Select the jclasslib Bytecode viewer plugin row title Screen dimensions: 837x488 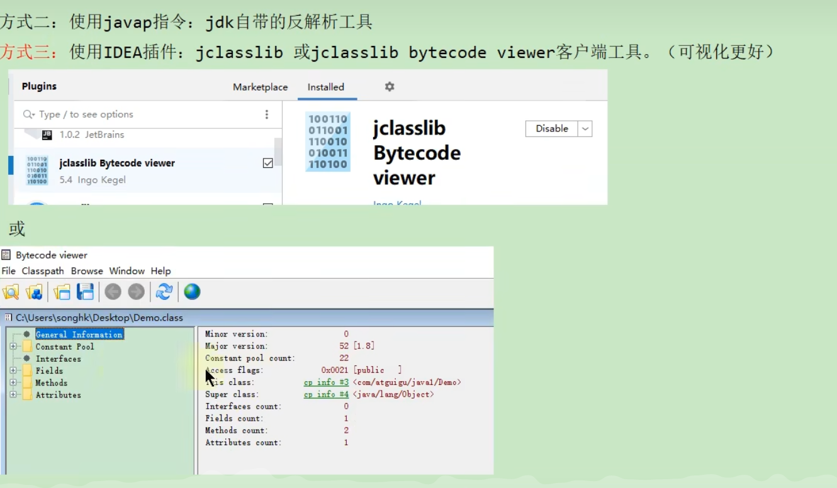(117, 163)
